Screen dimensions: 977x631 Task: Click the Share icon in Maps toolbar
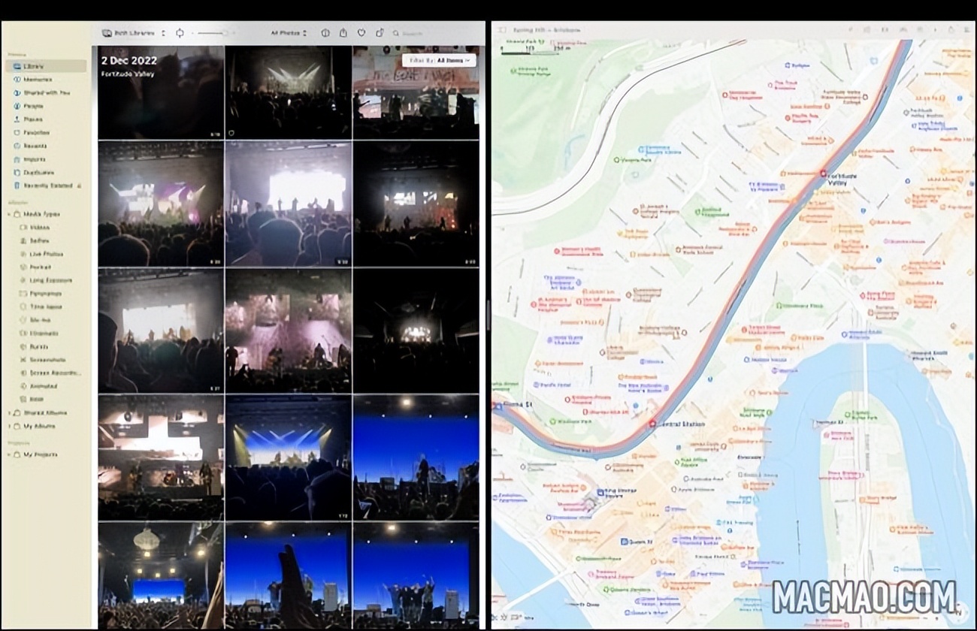pos(951,30)
